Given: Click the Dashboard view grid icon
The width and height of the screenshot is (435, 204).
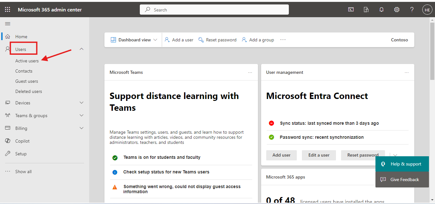Looking at the screenshot, I should click(x=113, y=40).
